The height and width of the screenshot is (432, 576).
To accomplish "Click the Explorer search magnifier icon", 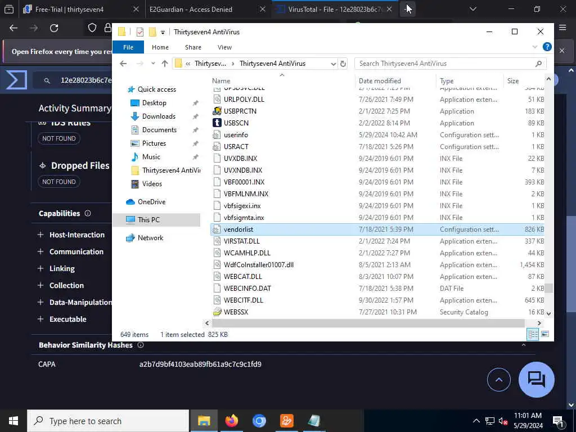I will pyautogui.click(x=538, y=64).
